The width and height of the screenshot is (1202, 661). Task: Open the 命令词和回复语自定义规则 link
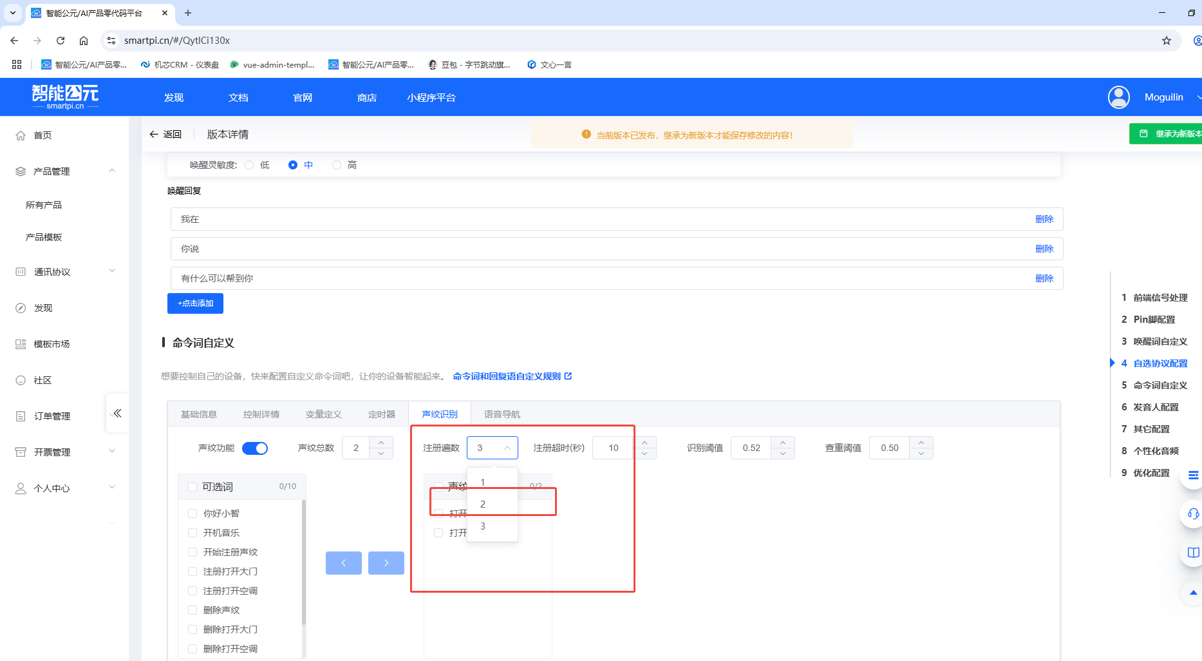coord(509,376)
